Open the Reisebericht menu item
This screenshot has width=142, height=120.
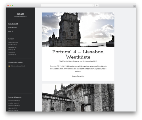coord(13,24)
